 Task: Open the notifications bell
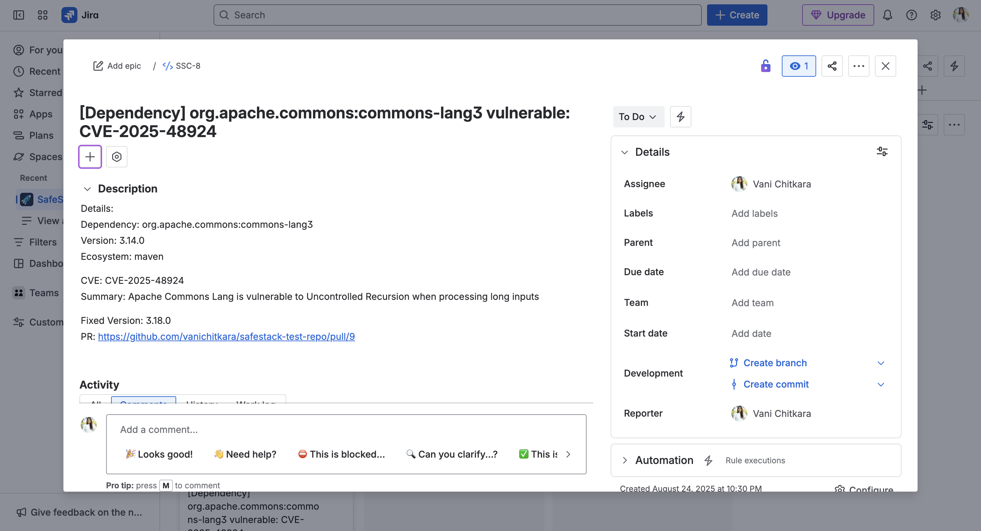tap(887, 15)
